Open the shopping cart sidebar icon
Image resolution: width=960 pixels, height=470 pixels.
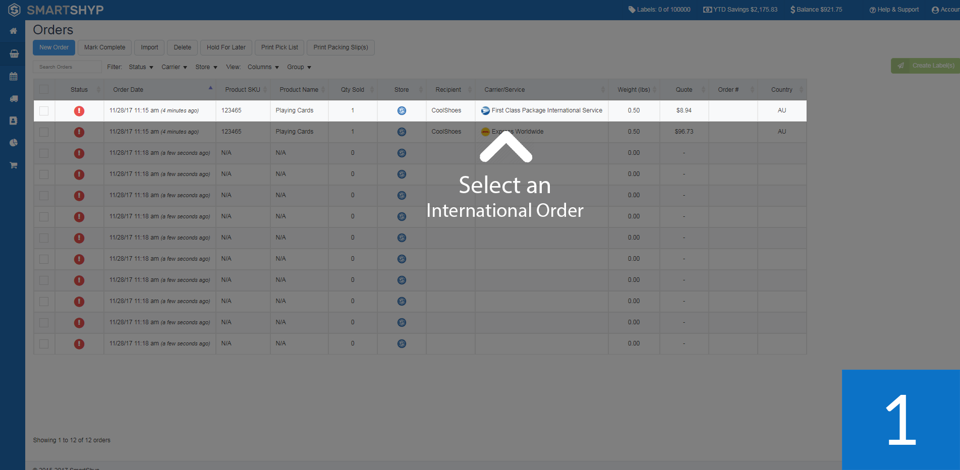(x=14, y=165)
